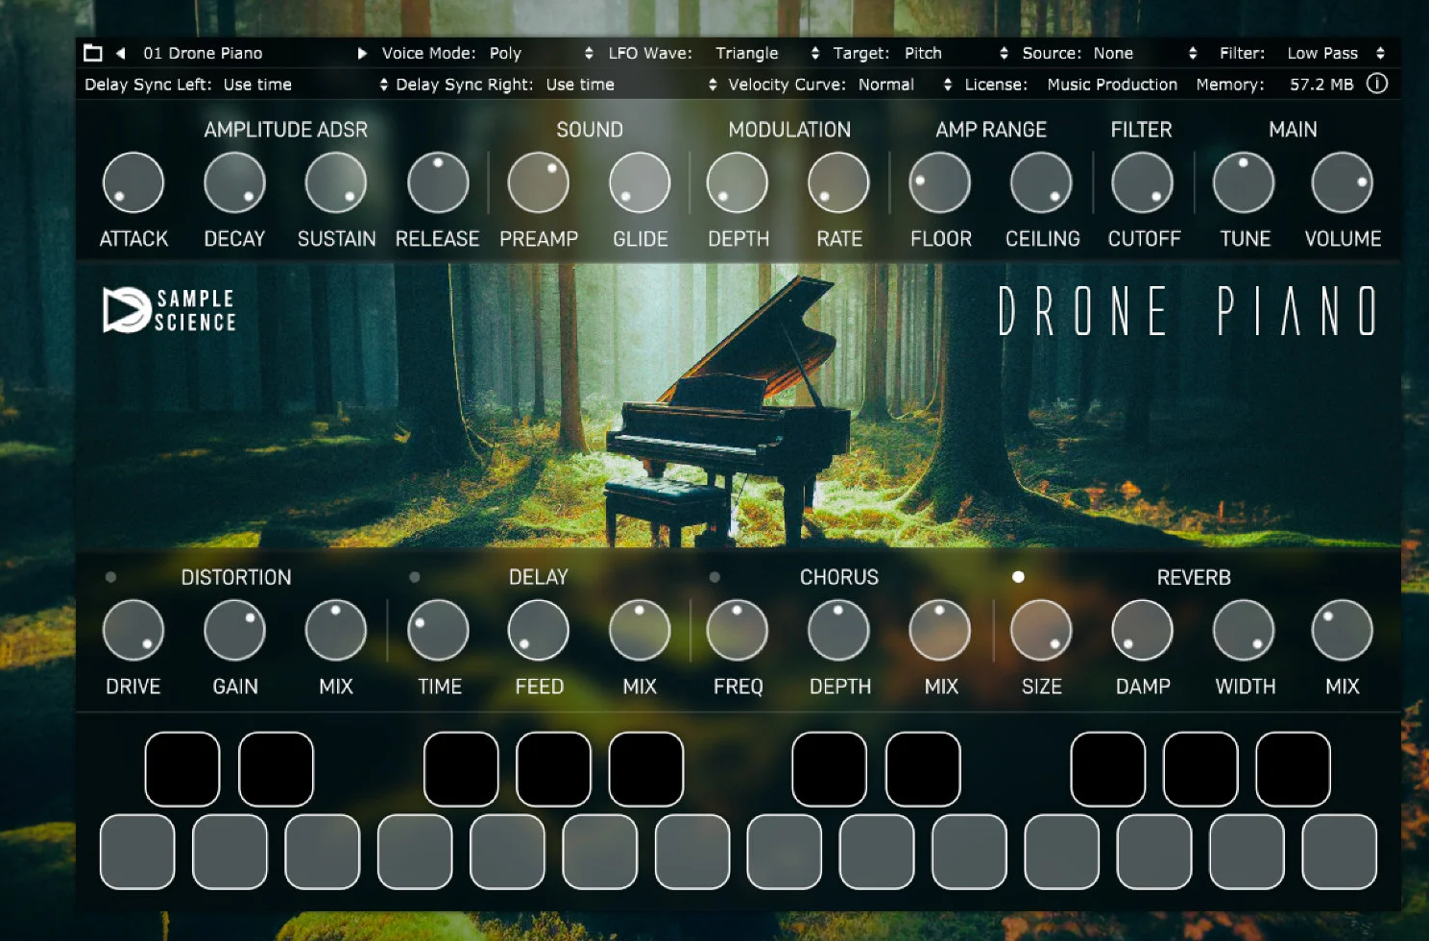Click the Amp Range Floor knob
1429x941 pixels.
click(x=939, y=182)
